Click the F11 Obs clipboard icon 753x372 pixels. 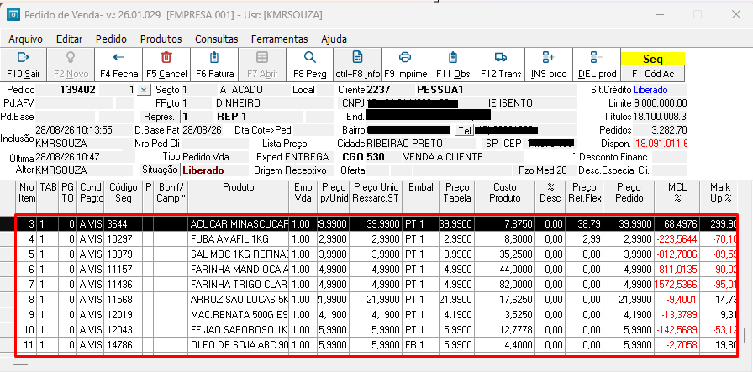(453, 58)
